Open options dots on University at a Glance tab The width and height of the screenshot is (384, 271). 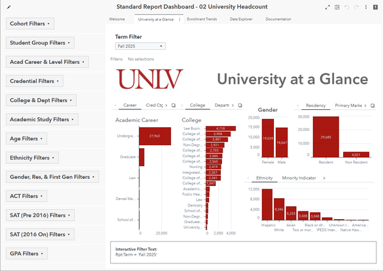point(179,20)
